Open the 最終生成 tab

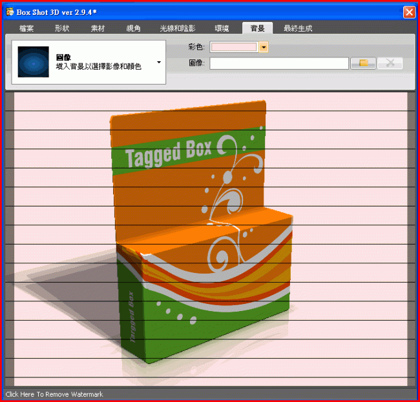(298, 28)
